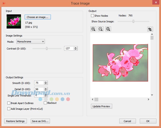
Task: Close the Trace Image window
Action: (x=156, y=2)
